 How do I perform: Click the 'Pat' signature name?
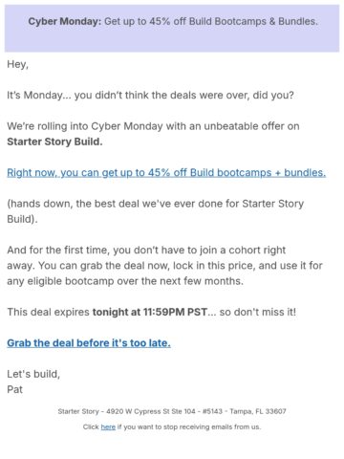(x=15, y=389)
